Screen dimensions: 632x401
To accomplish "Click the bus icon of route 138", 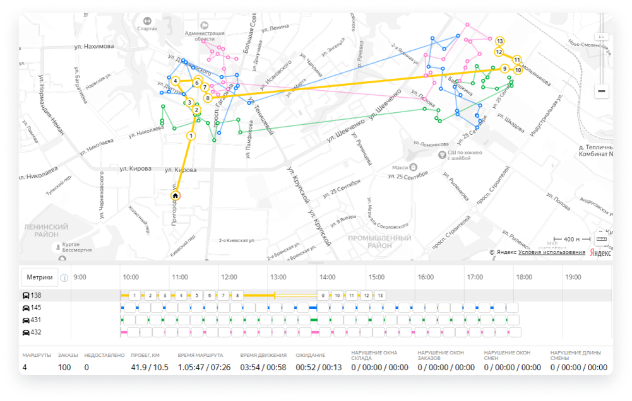I will tap(26, 296).
